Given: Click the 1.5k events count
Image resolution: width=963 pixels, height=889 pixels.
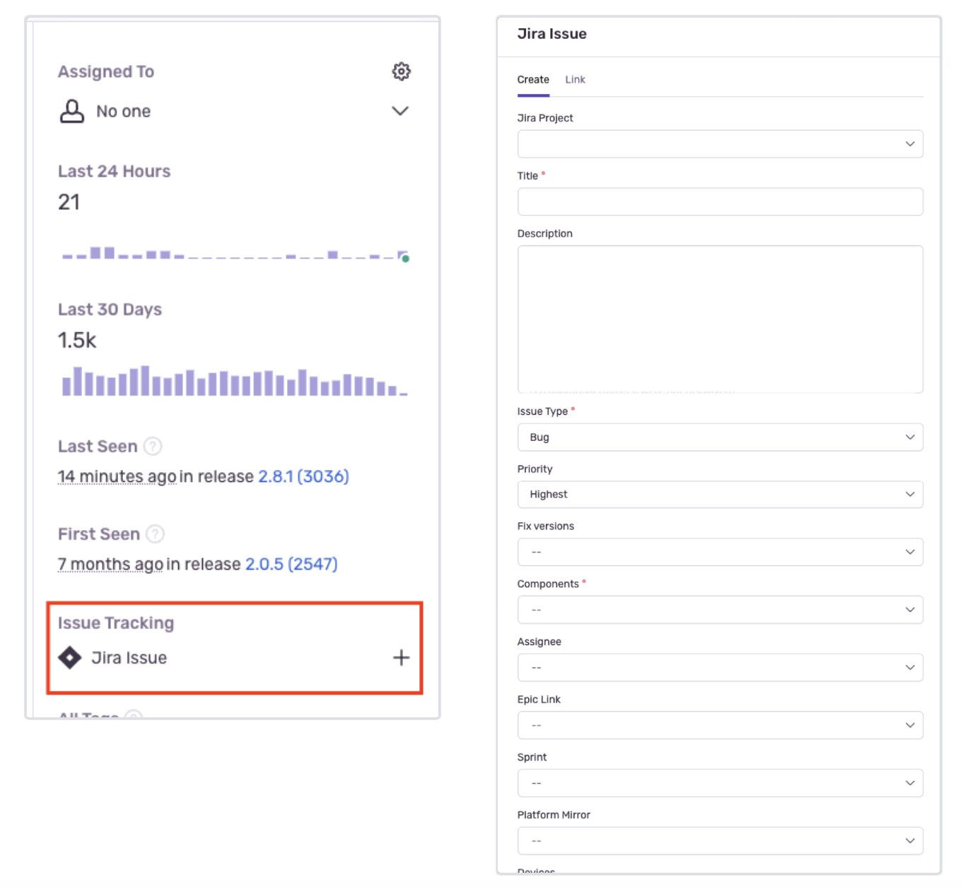Looking at the screenshot, I should [77, 341].
